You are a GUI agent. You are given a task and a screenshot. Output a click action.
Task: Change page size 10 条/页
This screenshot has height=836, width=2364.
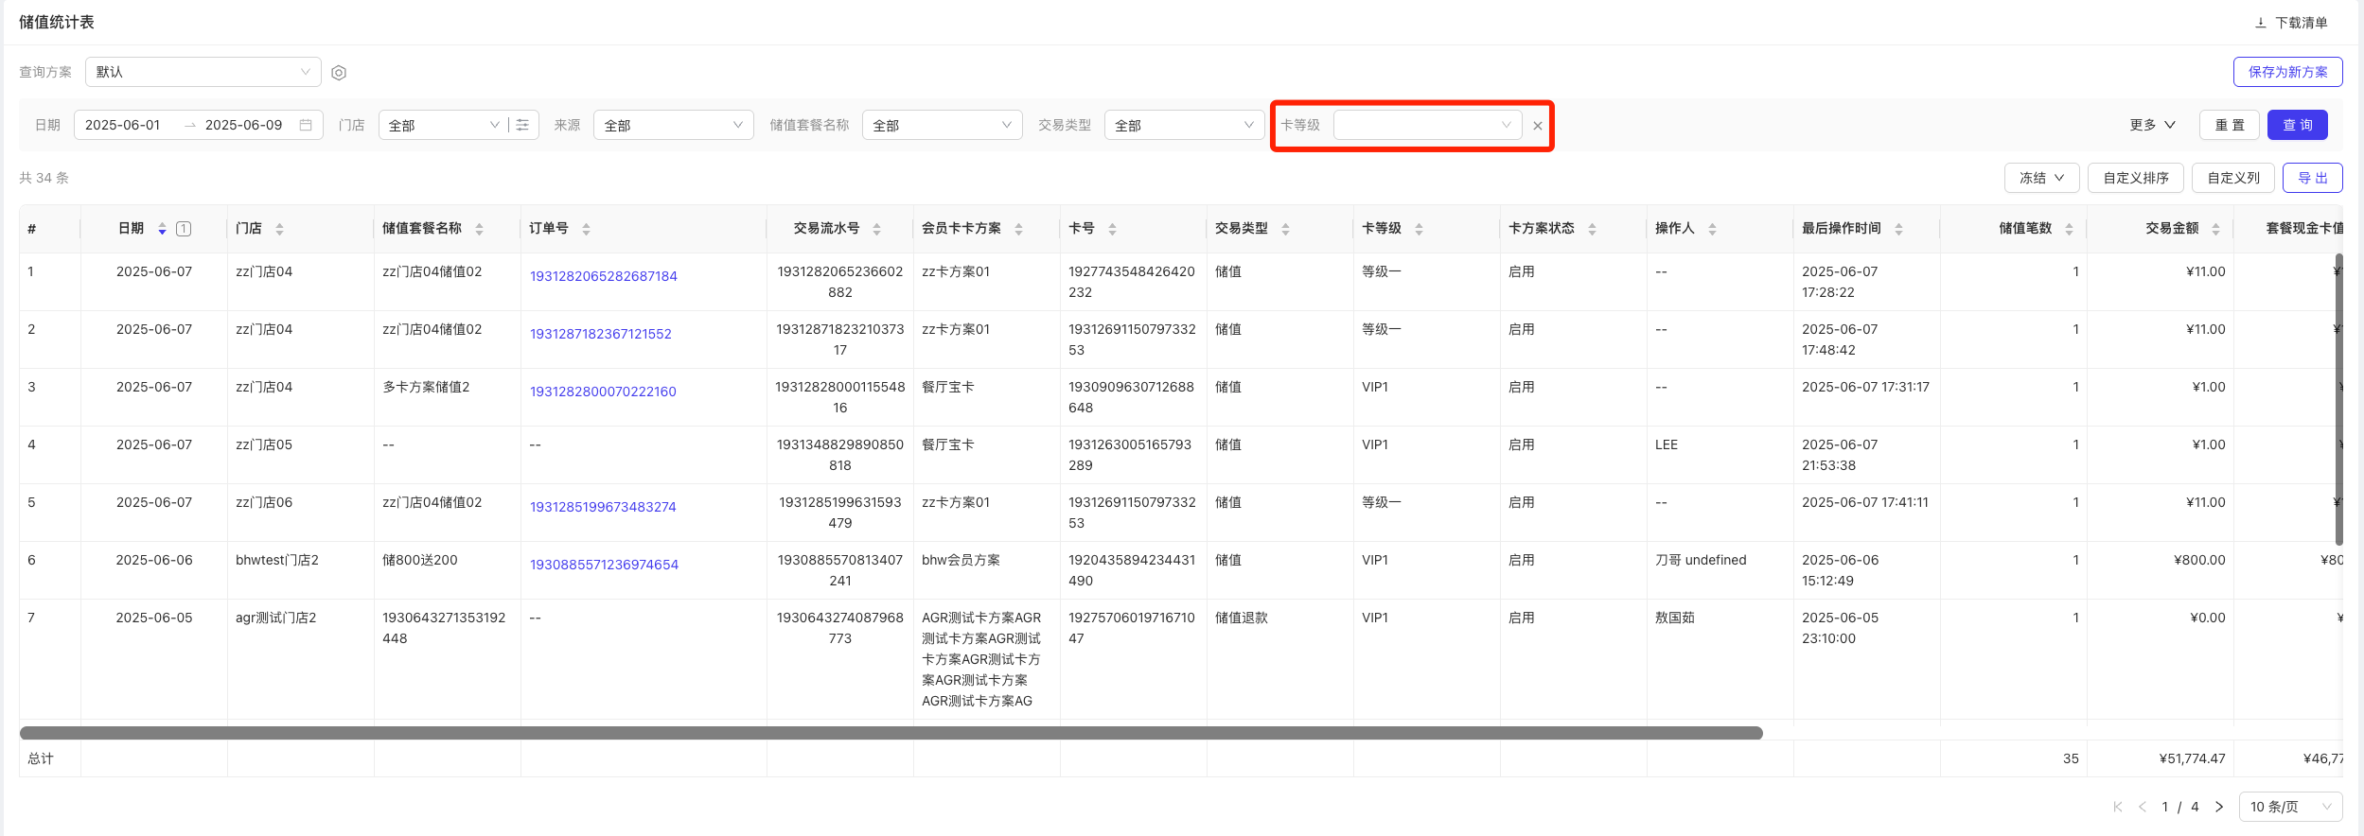pyautogui.click(x=2290, y=807)
